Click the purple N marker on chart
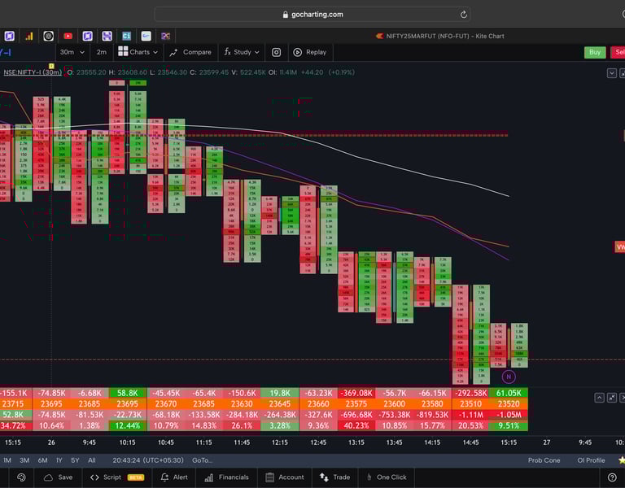The image size is (625, 488). click(509, 377)
